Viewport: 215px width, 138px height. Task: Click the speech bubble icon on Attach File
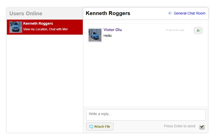91,127
